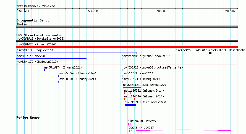
Task: Click the Cytogenetic Bands track title
Action: pyautogui.click(x=33, y=20)
